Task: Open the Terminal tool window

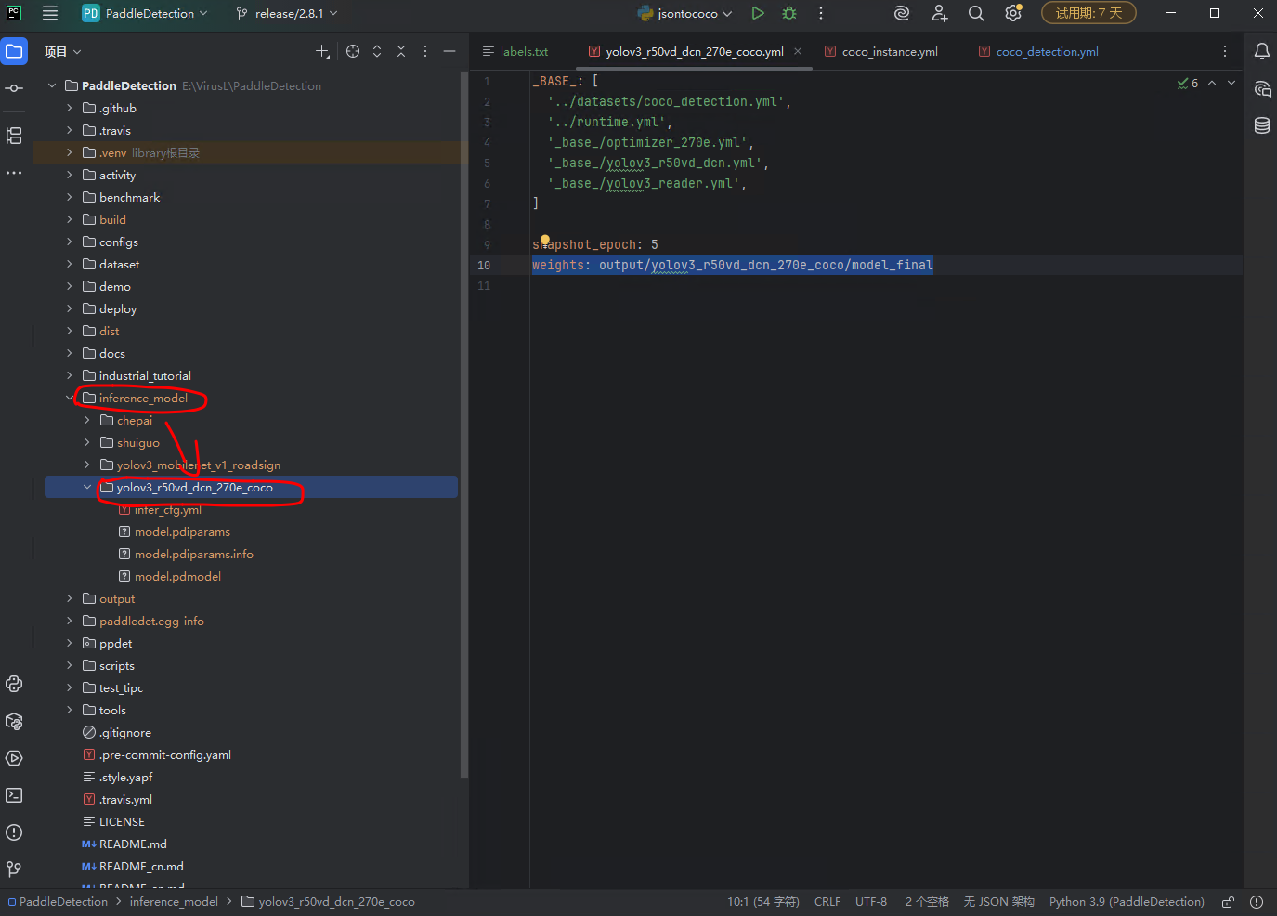Action: pos(14,795)
